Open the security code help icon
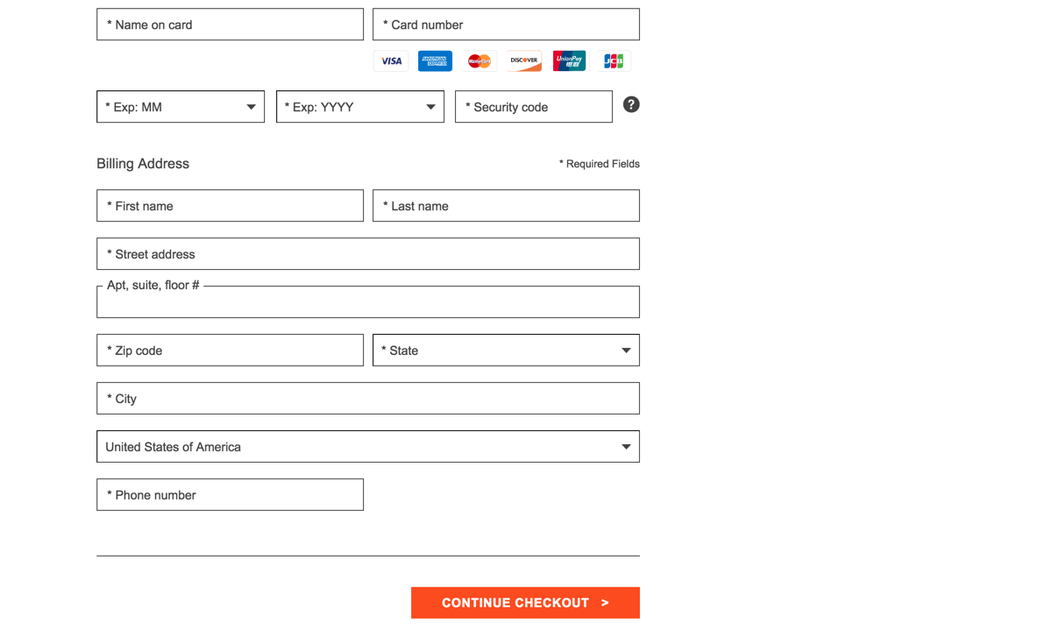1052x631 pixels. [x=631, y=104]
